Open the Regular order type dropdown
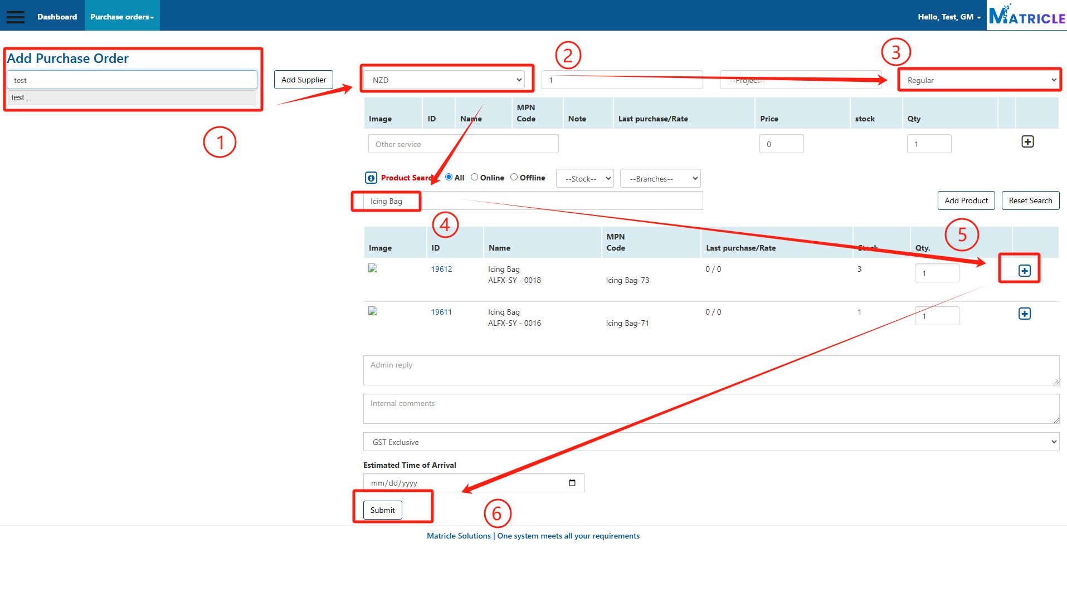1067x597 pixels. click(979, 80)
